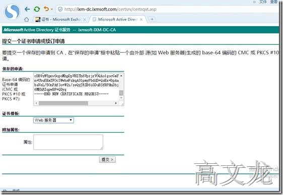Click the request box vertical scroll up arrow
Image resolution: width=283 pixels, height=195 pixels.
(x=121, y=76)
